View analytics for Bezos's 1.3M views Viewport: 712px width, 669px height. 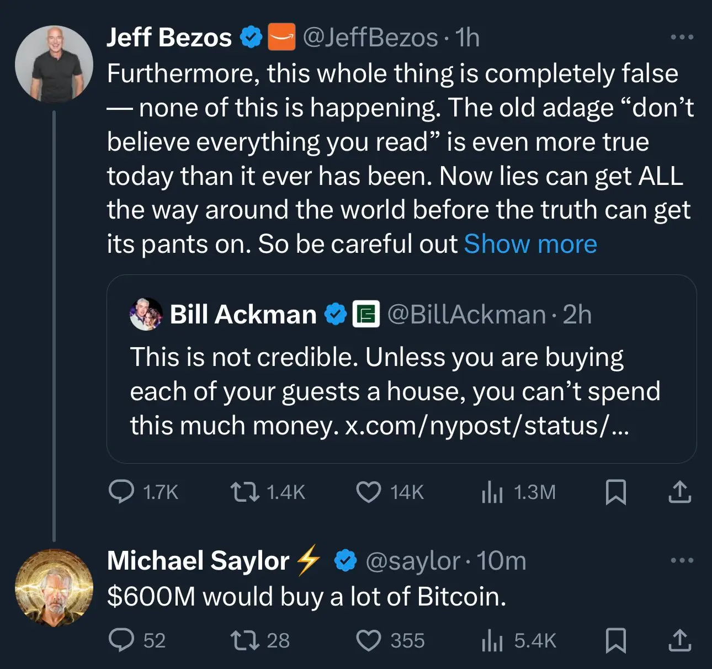pos(492,492)
